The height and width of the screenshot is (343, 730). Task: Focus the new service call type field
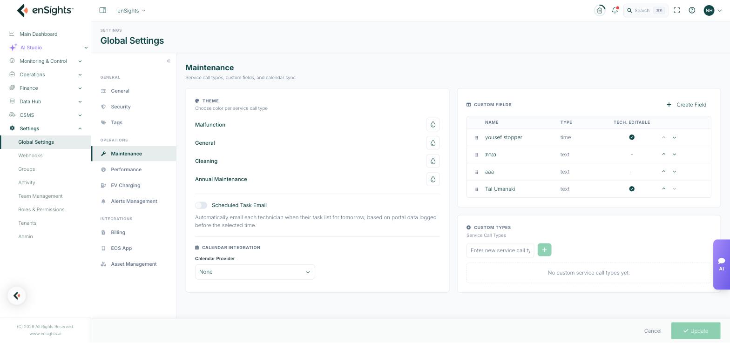coord(500,250)
